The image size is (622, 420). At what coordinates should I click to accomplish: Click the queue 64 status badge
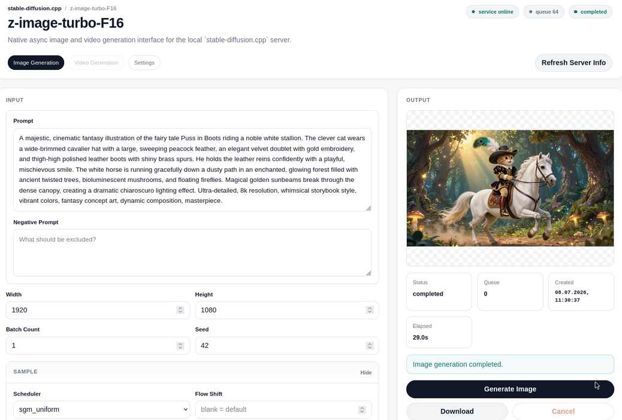pos(544,12)
